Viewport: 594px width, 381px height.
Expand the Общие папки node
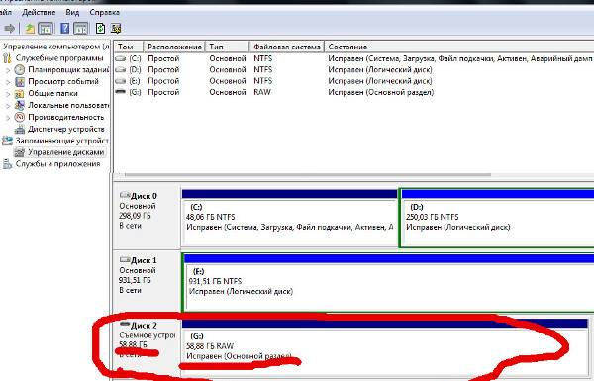(x=8, y=94)
